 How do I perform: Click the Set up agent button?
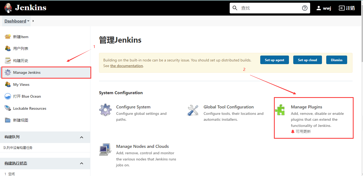click(274, 60)
